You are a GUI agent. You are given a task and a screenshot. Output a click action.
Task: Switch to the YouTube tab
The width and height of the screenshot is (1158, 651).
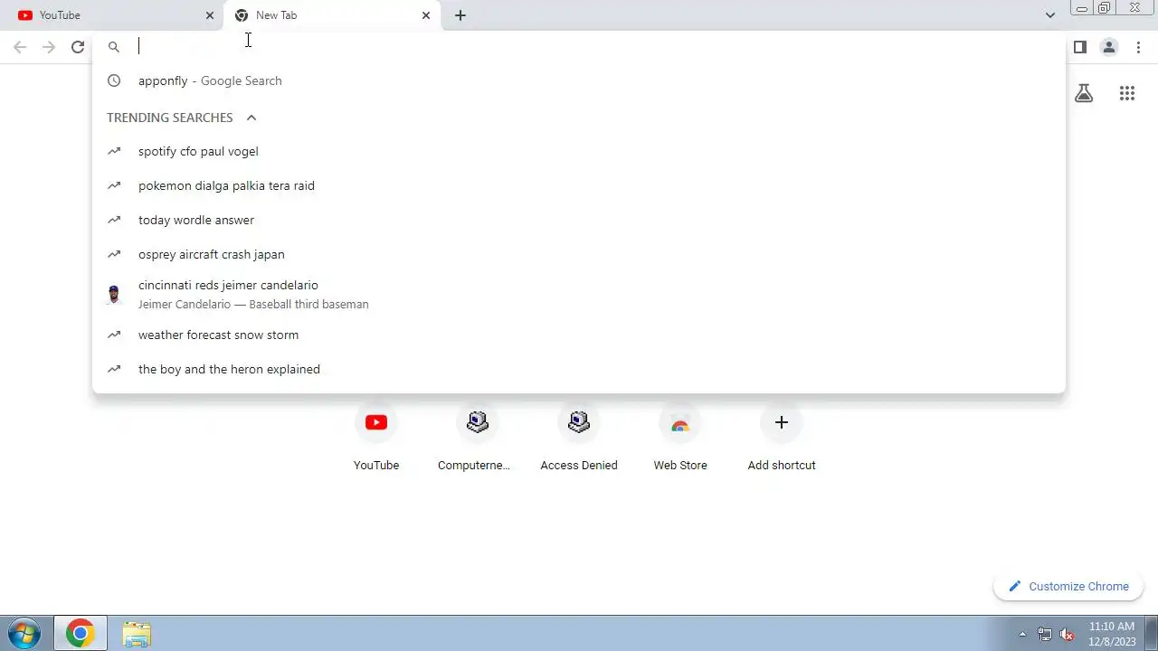pos(112,15)
